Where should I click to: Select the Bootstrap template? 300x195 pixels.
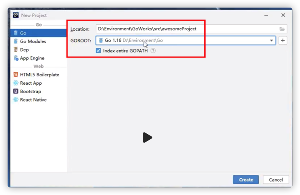coord(39,91)
